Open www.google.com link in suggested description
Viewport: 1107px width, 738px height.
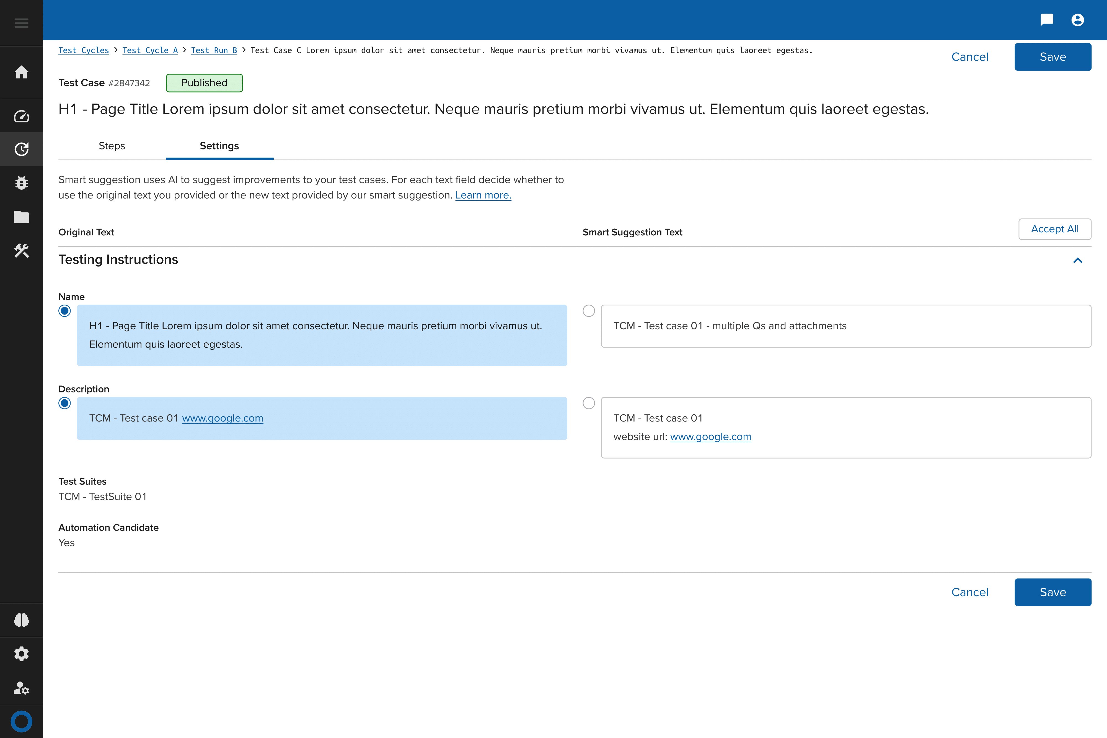tap(711, 436)
